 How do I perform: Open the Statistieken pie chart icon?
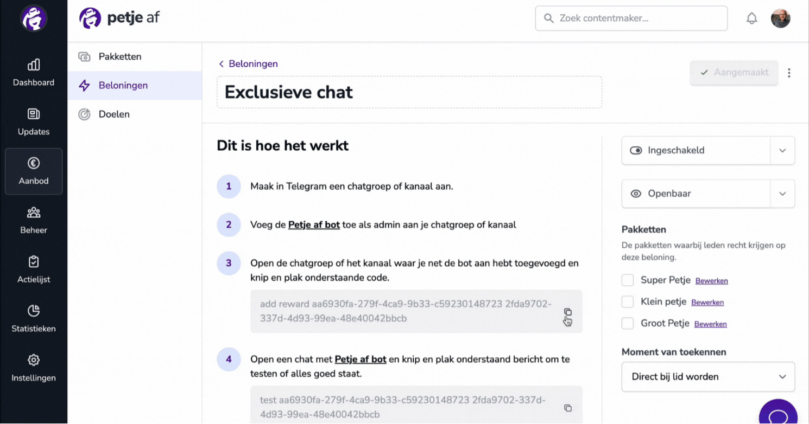pos(34,311)
